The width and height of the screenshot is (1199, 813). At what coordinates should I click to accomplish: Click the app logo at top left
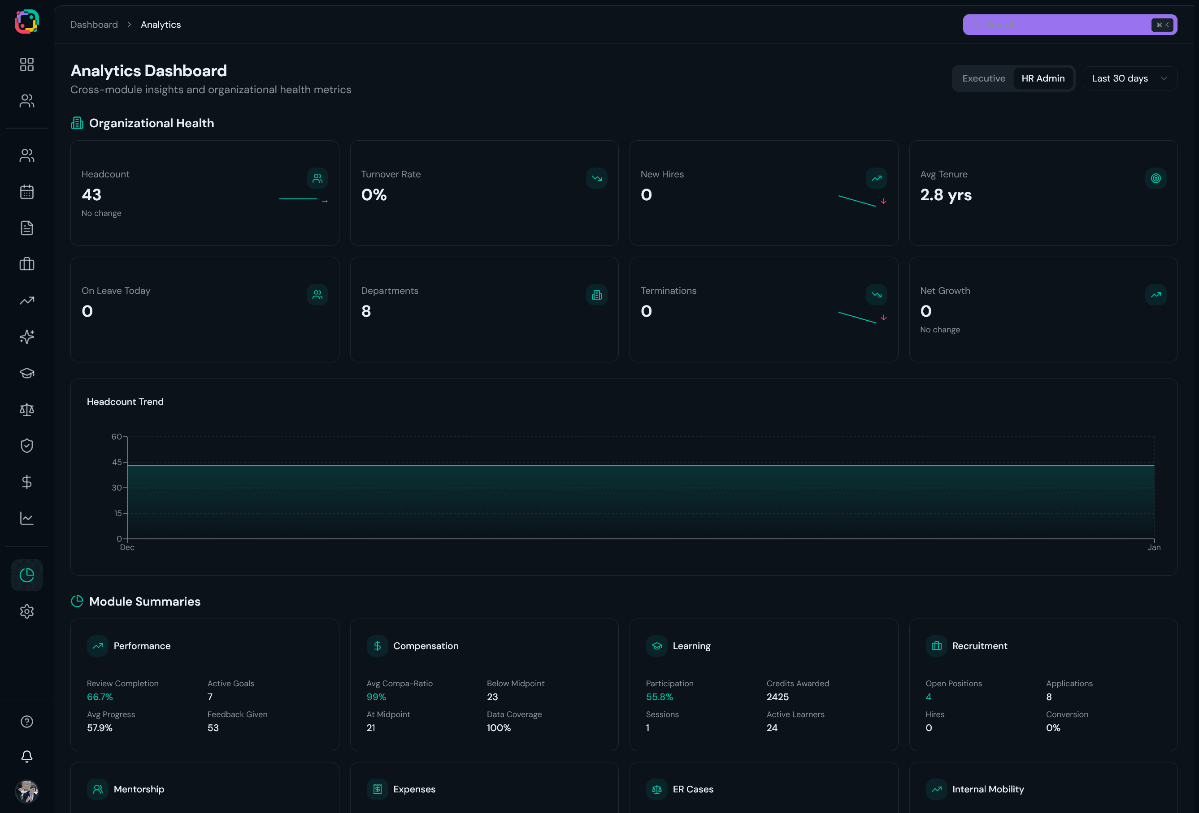[27, 22]
